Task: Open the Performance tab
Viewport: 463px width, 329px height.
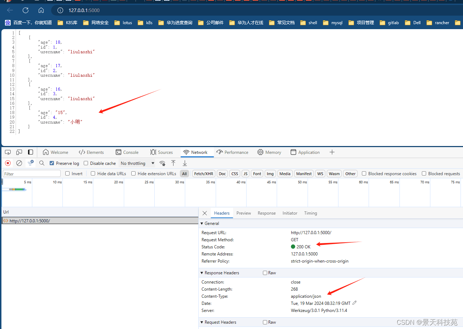Action: (232, 152)
